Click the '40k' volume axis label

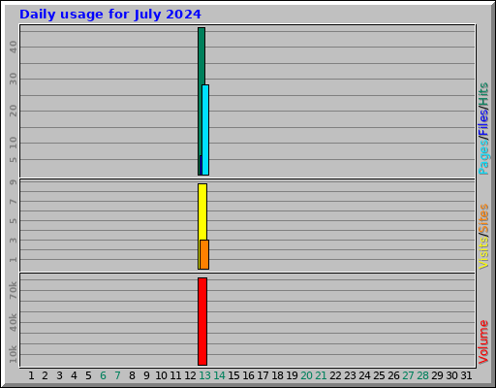(x=13, y=322)
